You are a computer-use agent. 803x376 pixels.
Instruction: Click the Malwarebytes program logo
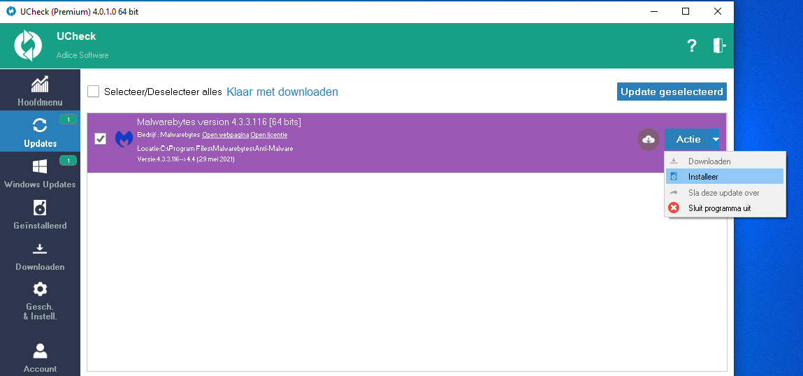pos(124,139)
